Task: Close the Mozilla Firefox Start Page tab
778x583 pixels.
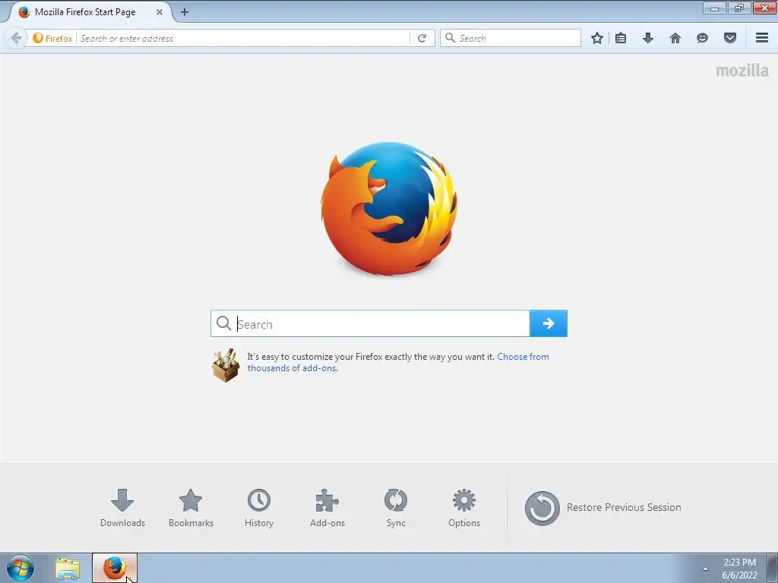Action: (x=160, y=12)
